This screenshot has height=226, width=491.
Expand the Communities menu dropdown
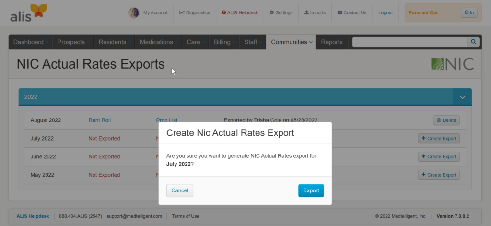(292, 42)
